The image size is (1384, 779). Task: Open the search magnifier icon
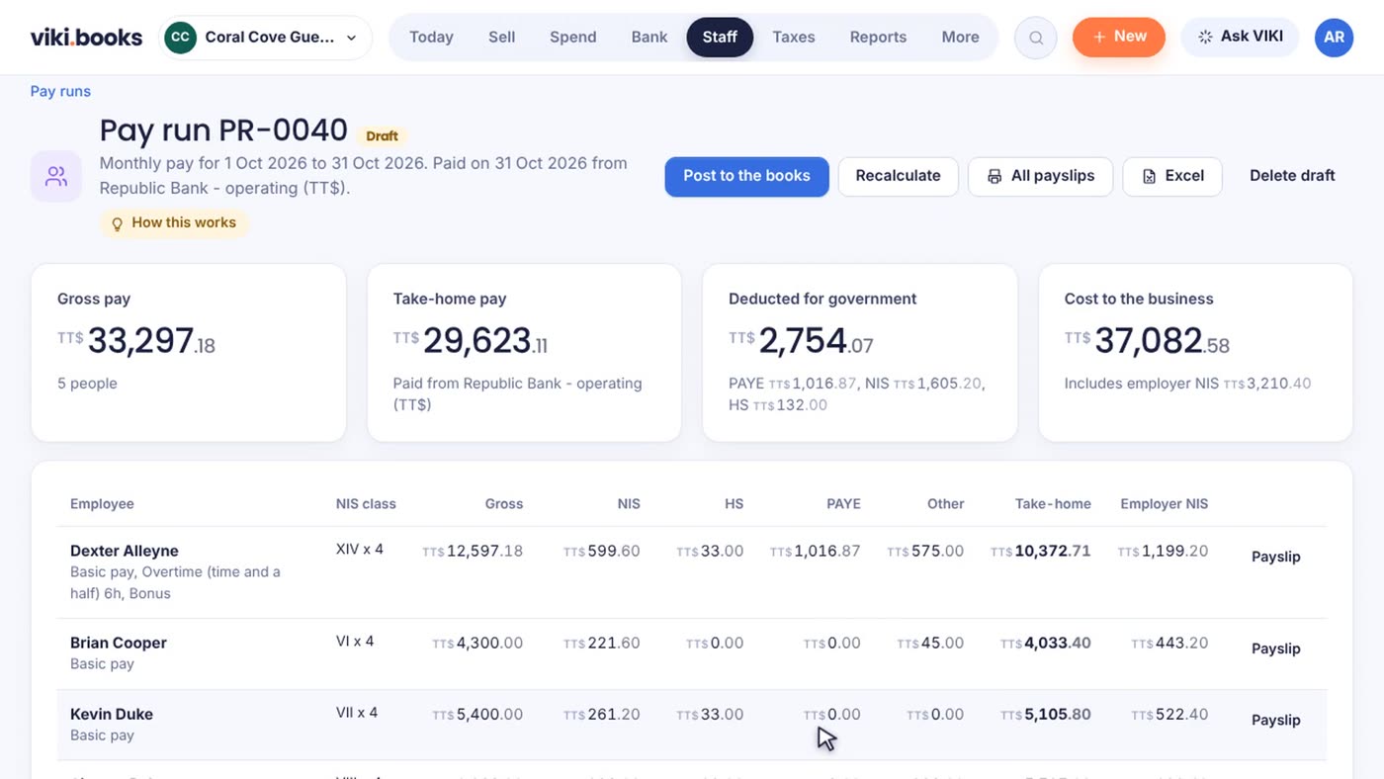coord(1036,38)
